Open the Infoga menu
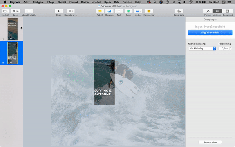This screenshot has height=147, width=235. pos(51,2)
